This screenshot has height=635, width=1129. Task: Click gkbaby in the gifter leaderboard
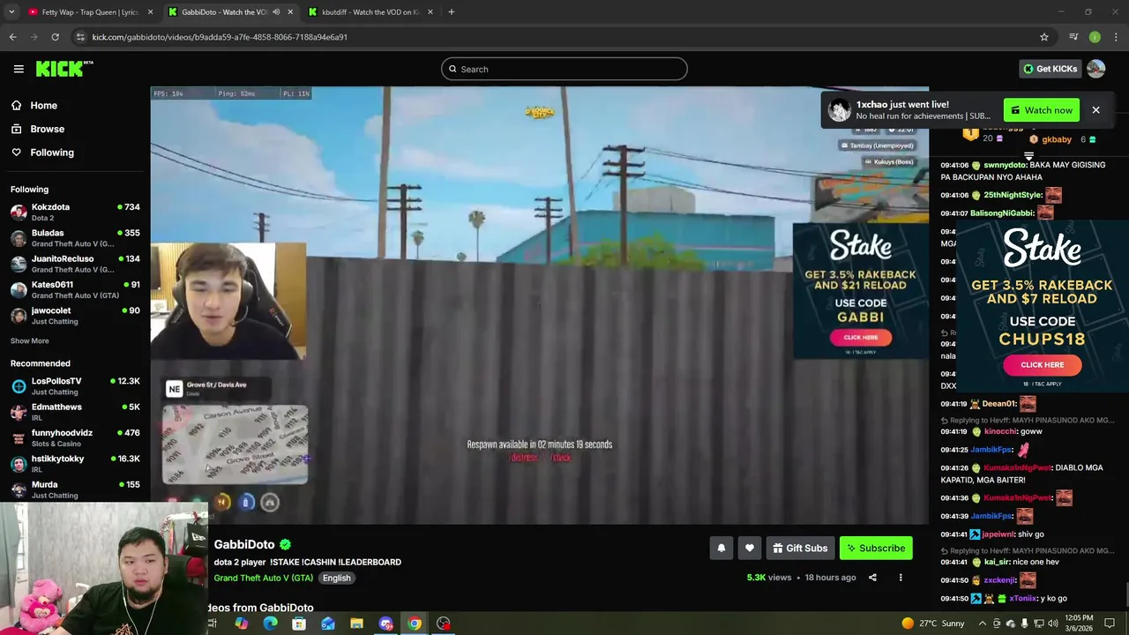point(1057,139)
